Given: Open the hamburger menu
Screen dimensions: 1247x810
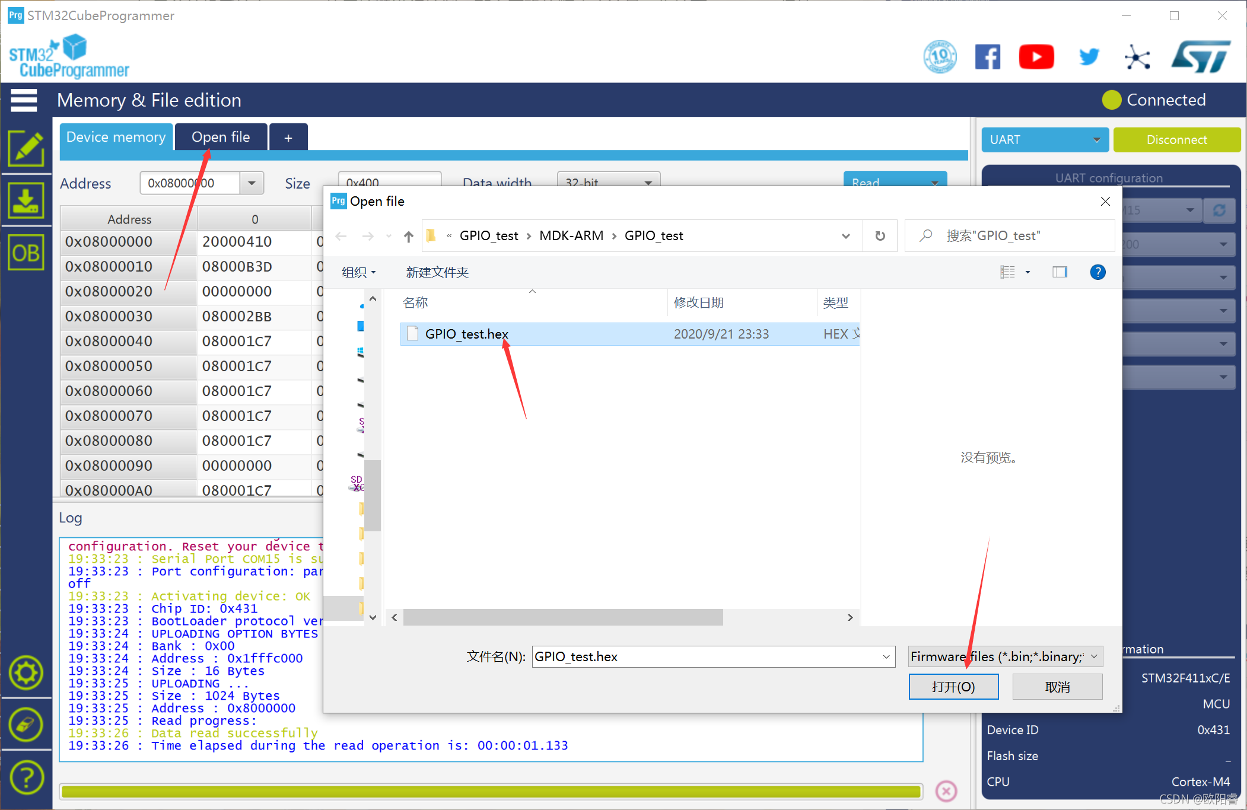Looking at the screenshot, I should click(x=24, y=100).
